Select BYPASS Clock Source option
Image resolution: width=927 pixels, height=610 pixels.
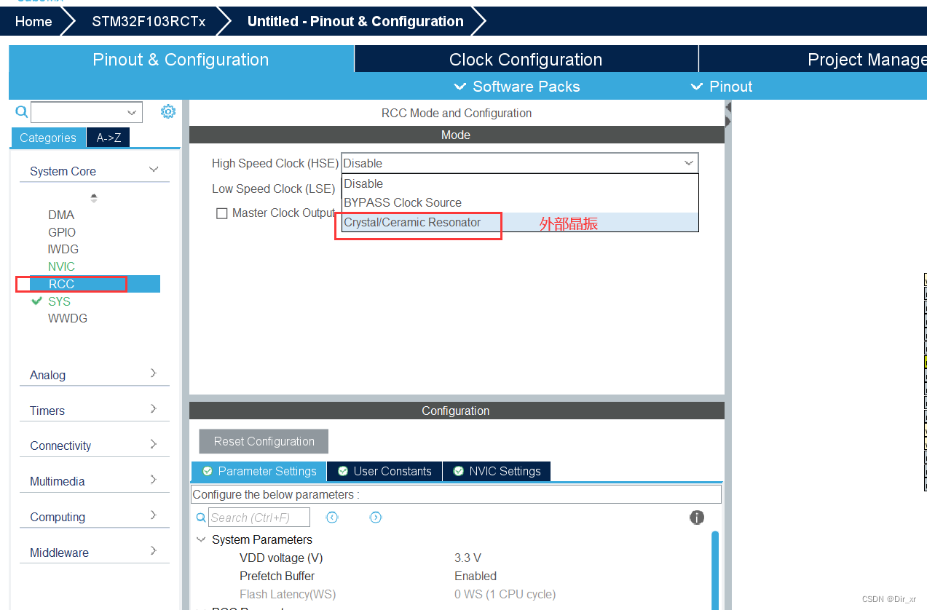[520, 202]
